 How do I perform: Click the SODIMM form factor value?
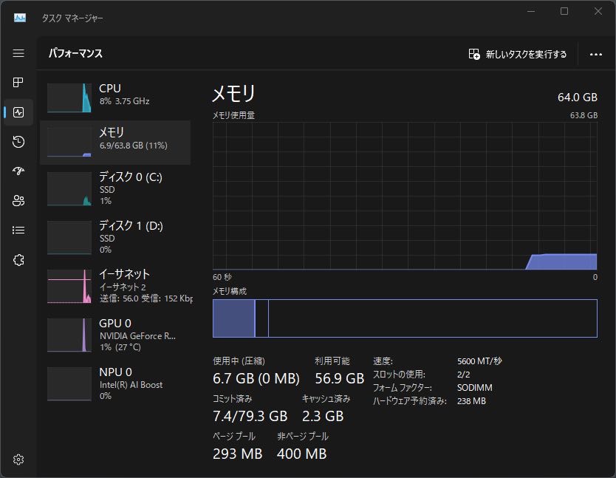coord(475,388)
